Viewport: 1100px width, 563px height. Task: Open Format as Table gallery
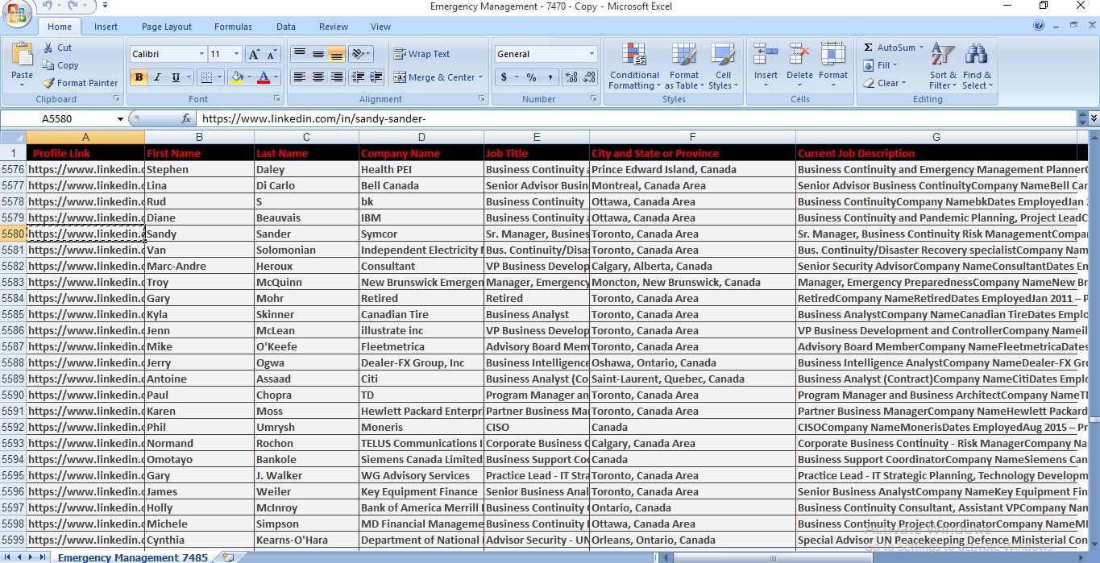684,66
